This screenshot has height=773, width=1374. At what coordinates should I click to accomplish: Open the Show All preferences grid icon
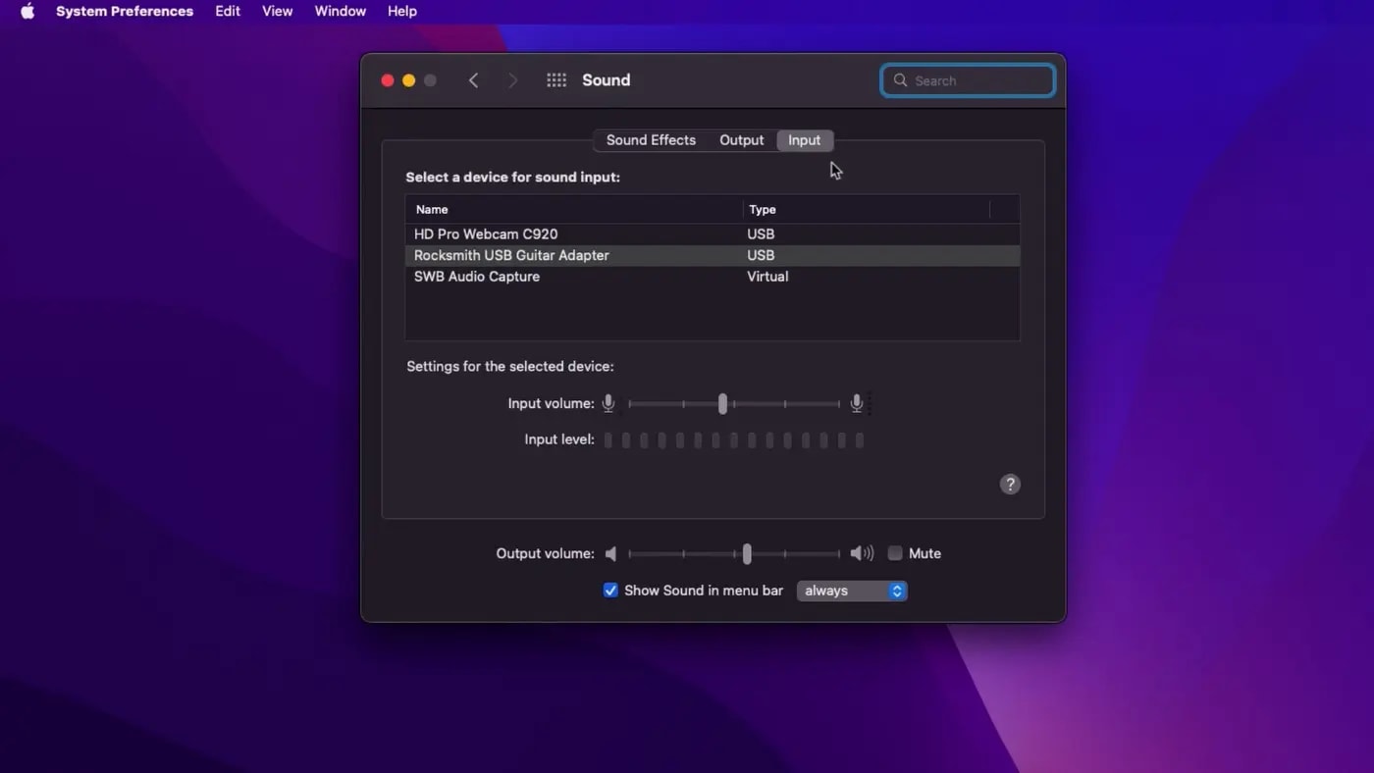click(x=556, y=79)
